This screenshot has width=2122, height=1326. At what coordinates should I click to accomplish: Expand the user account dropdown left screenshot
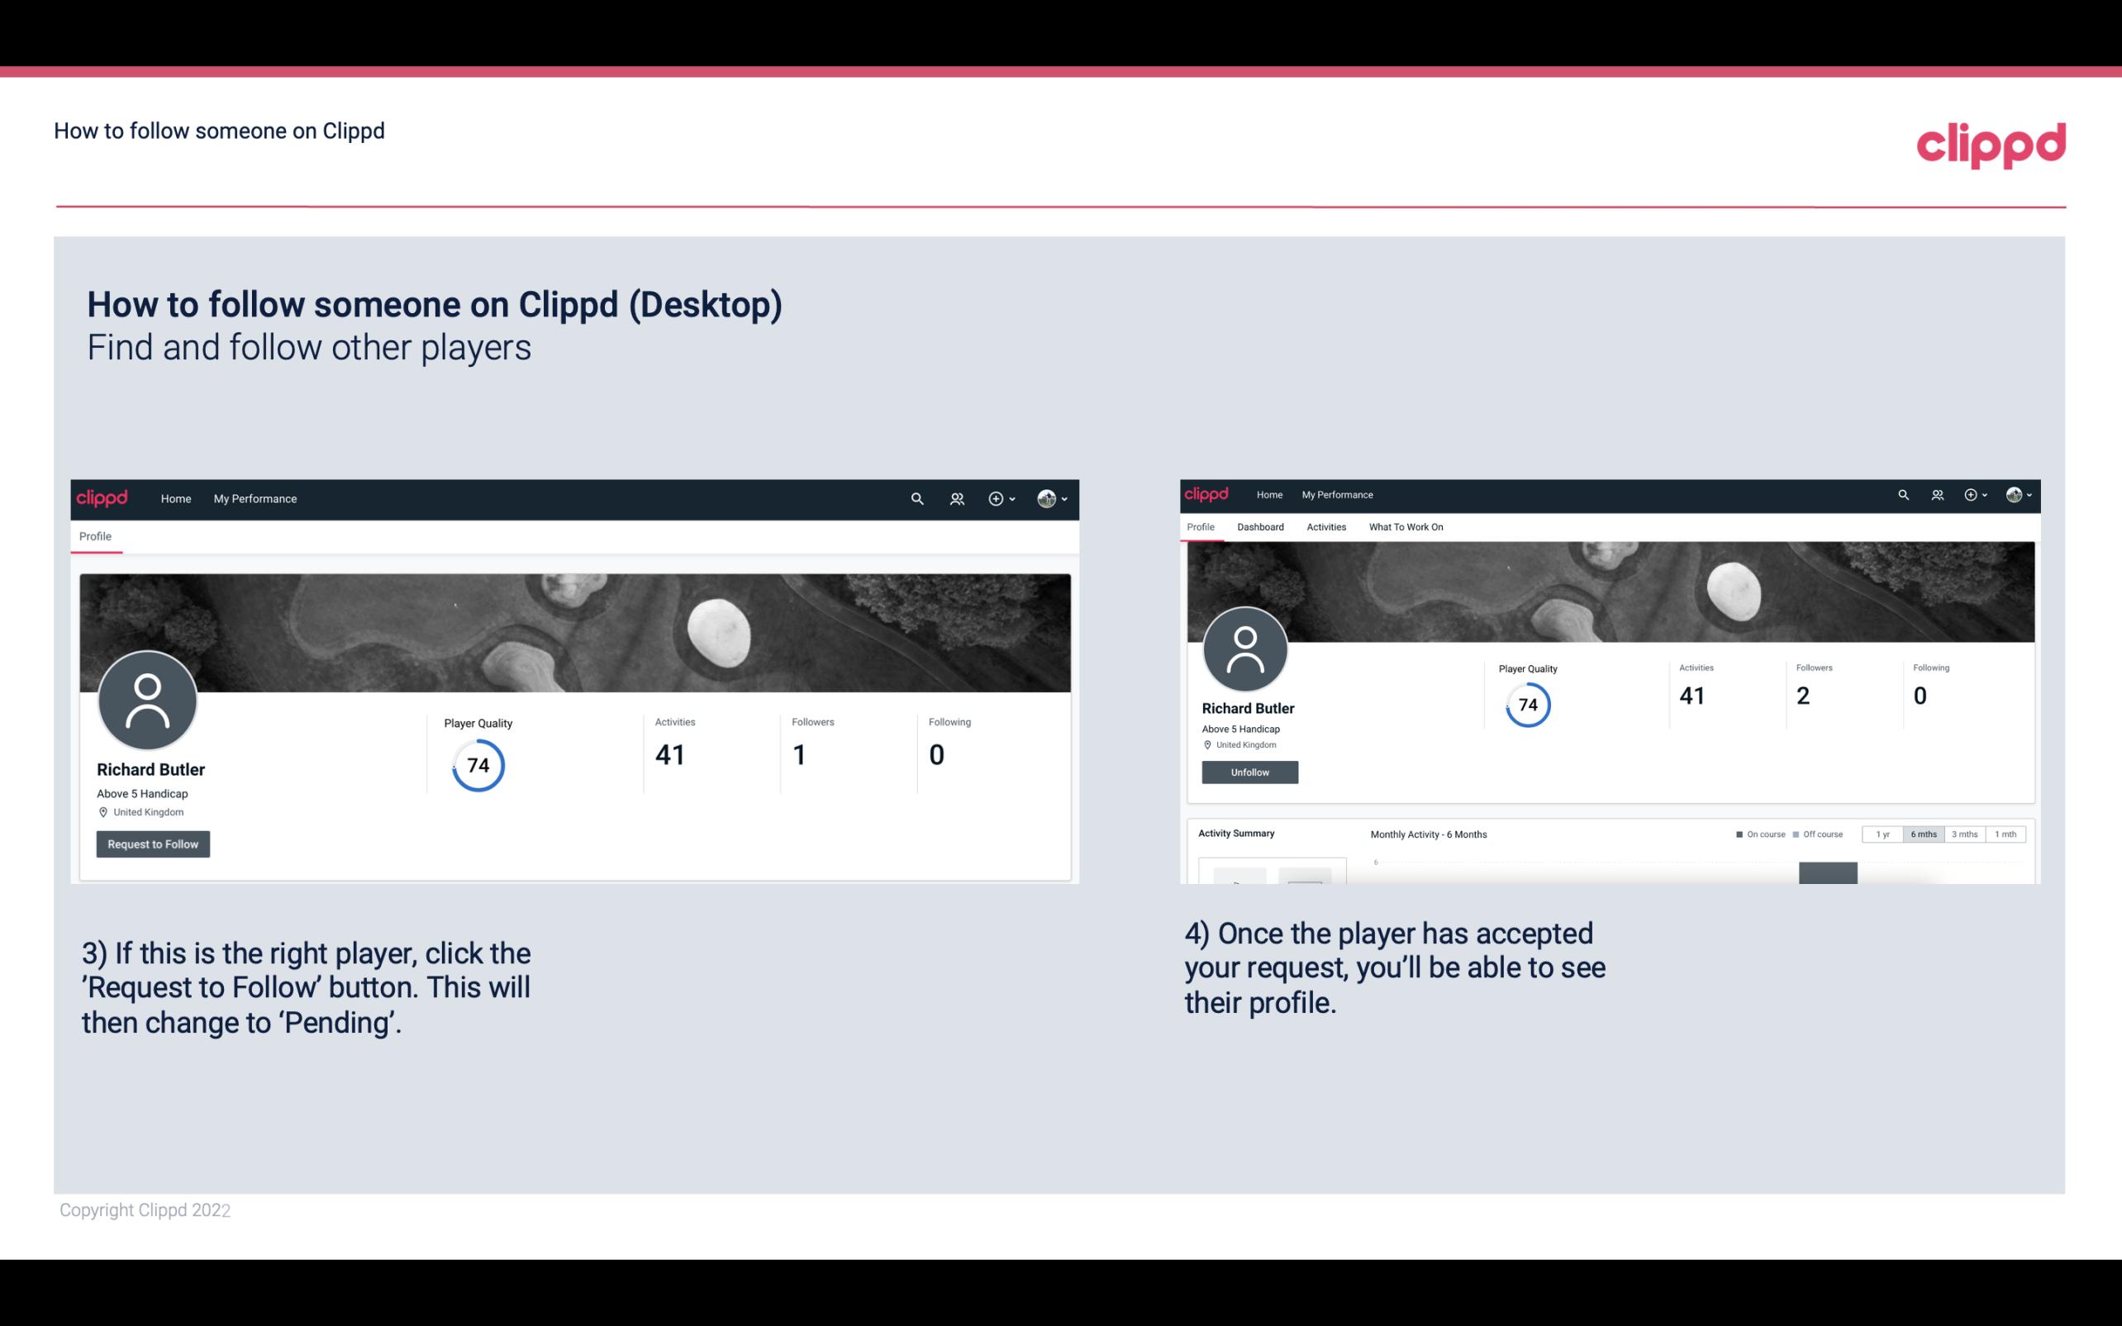1053,498
